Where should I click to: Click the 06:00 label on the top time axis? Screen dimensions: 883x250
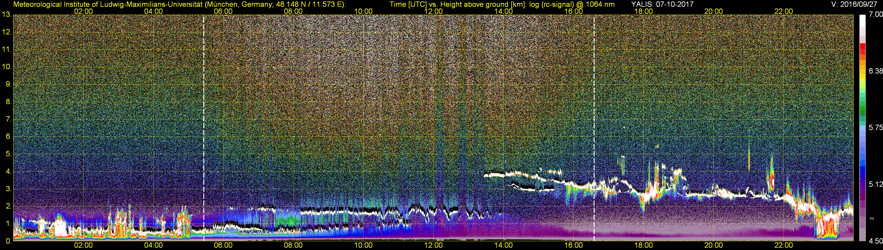(223, 11)
